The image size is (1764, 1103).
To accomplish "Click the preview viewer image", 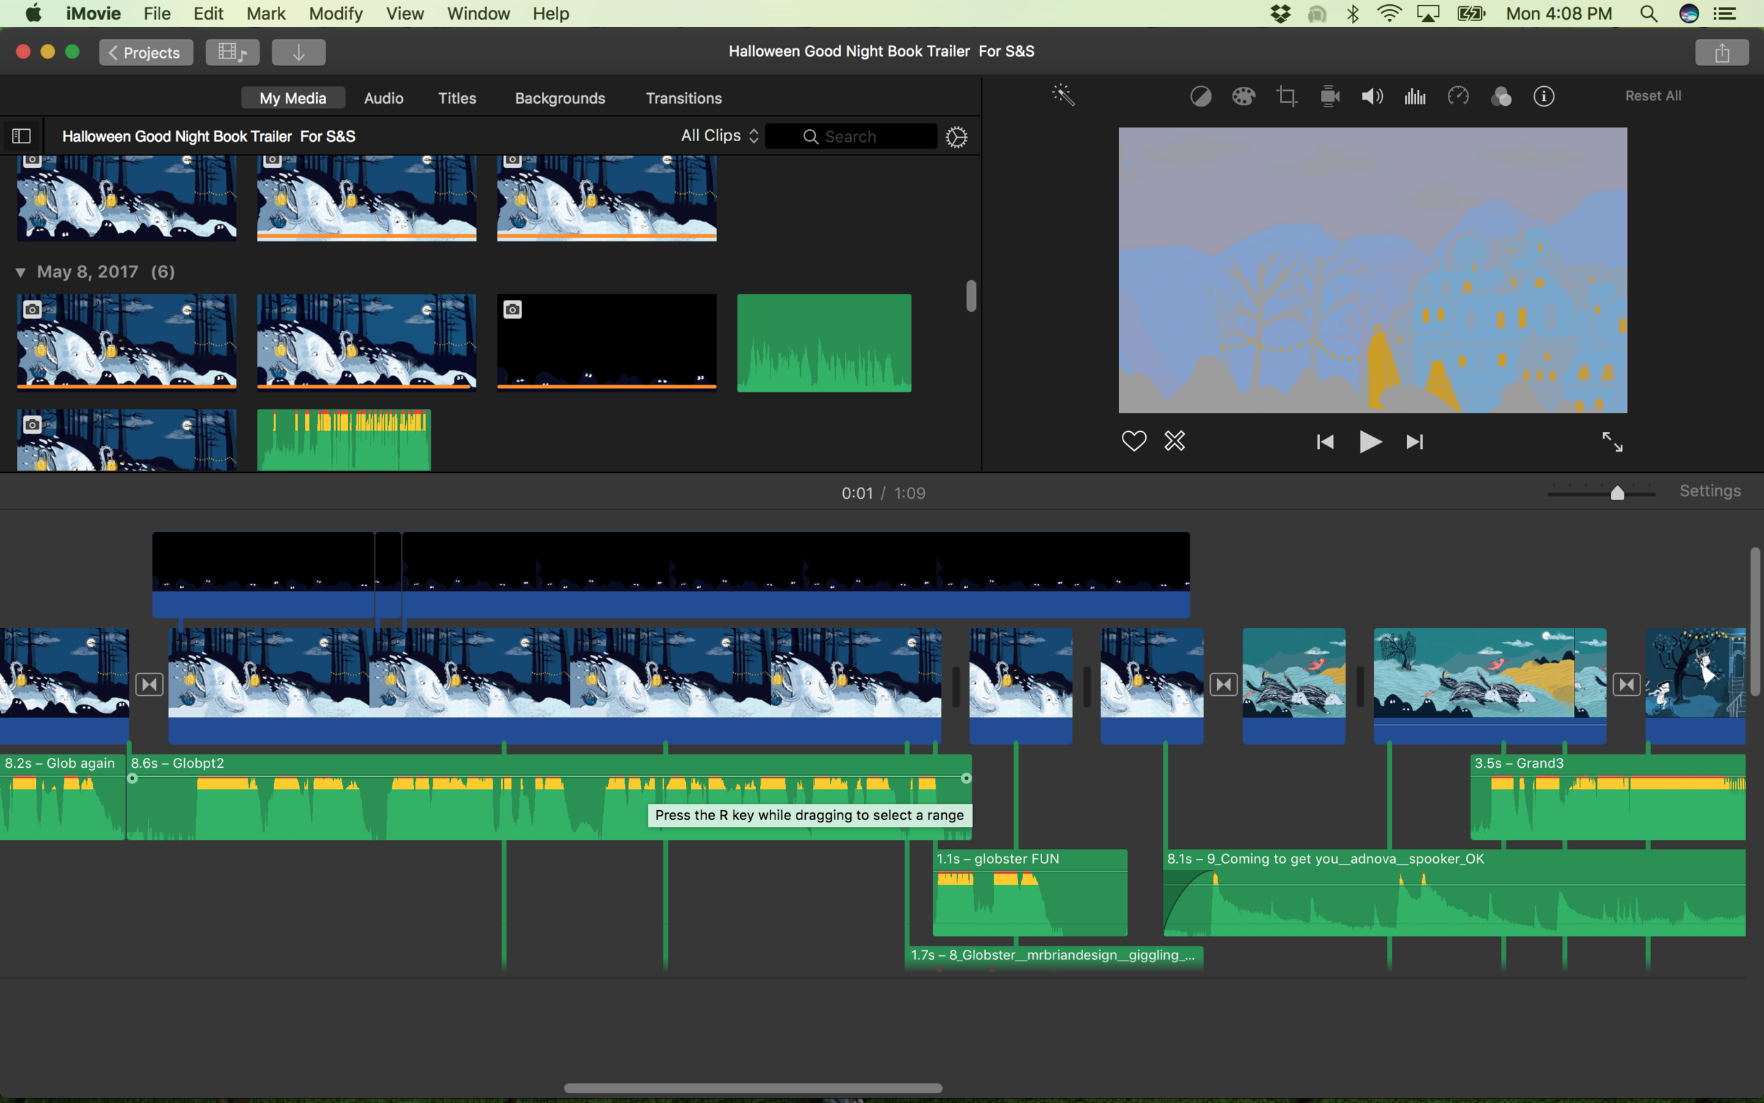I will point(1372,270).
